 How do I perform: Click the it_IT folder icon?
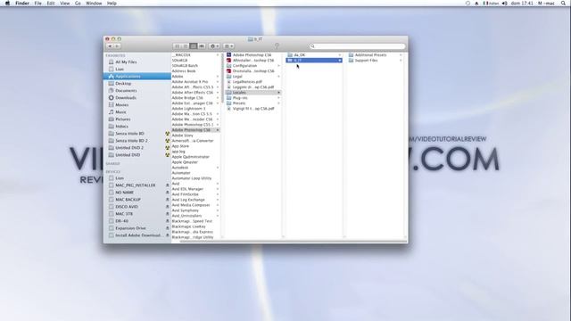coord(290,61)
